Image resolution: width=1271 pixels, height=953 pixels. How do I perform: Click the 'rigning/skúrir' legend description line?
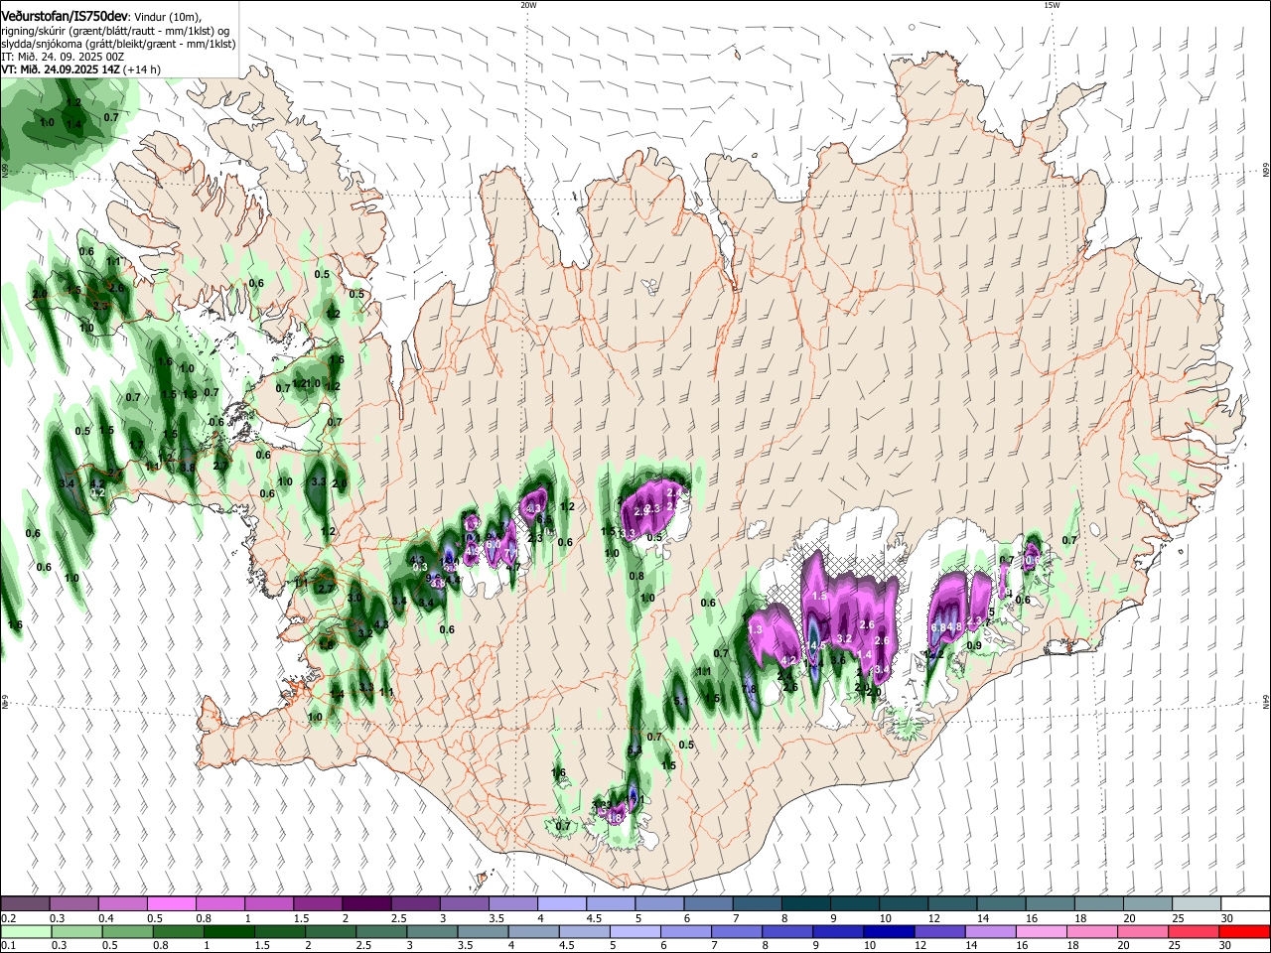coord(115,31)
